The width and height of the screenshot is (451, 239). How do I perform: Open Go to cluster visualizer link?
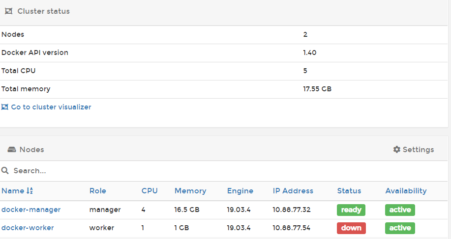[51, 107]
